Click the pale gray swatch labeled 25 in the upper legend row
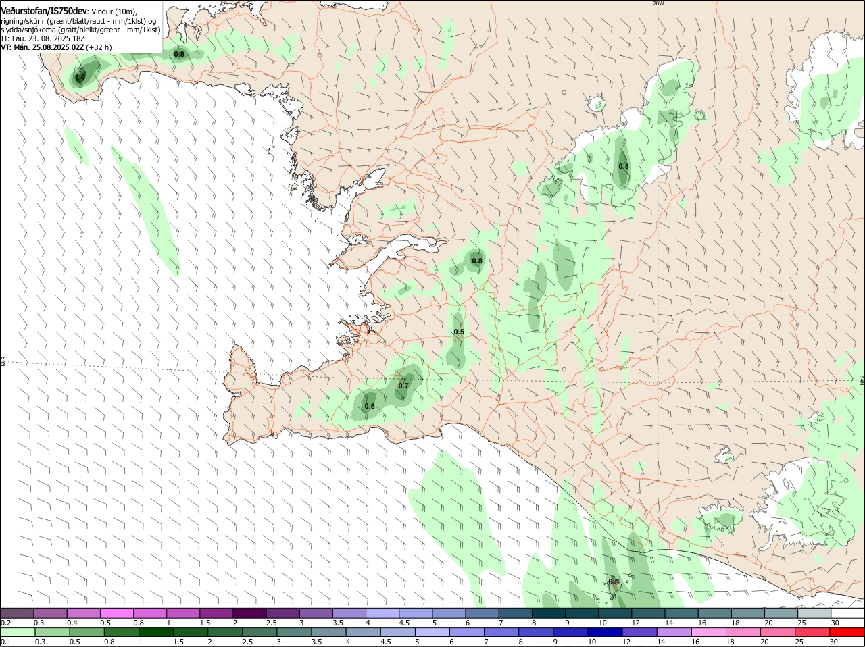The height and width of the screenshot is (647, 865). point(815,613)
